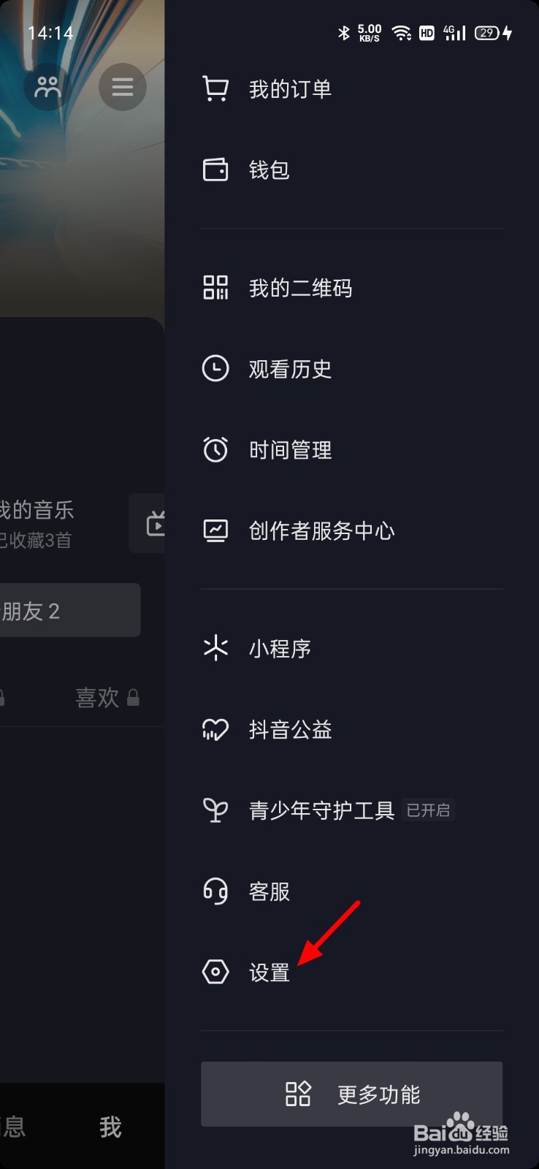539x1169 pixels.
Task: Open 设置 with the gear icon
Action: 215,972
